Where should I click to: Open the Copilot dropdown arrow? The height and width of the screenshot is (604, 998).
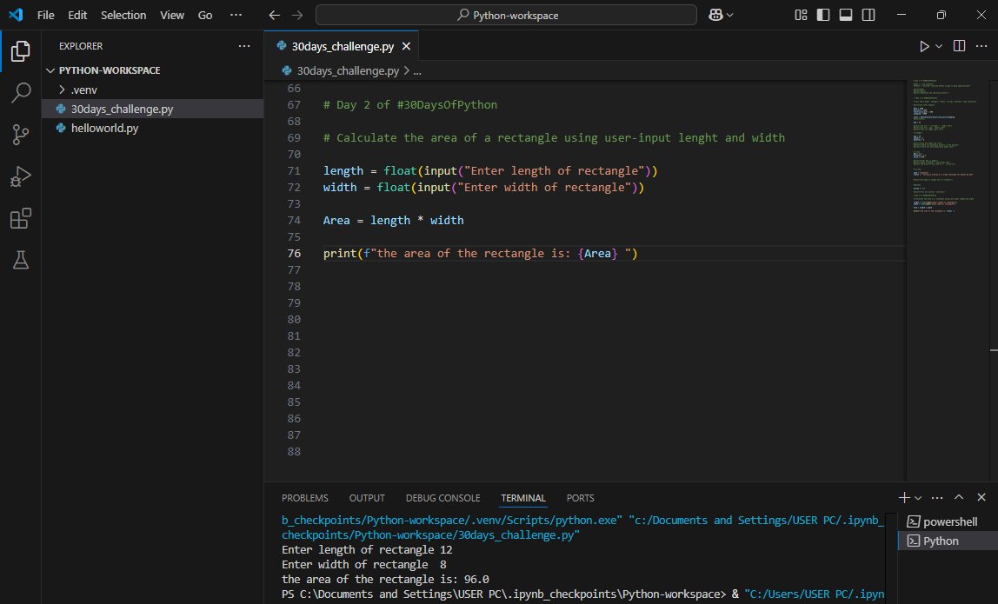pyautogui.click(x=729, y=15)
